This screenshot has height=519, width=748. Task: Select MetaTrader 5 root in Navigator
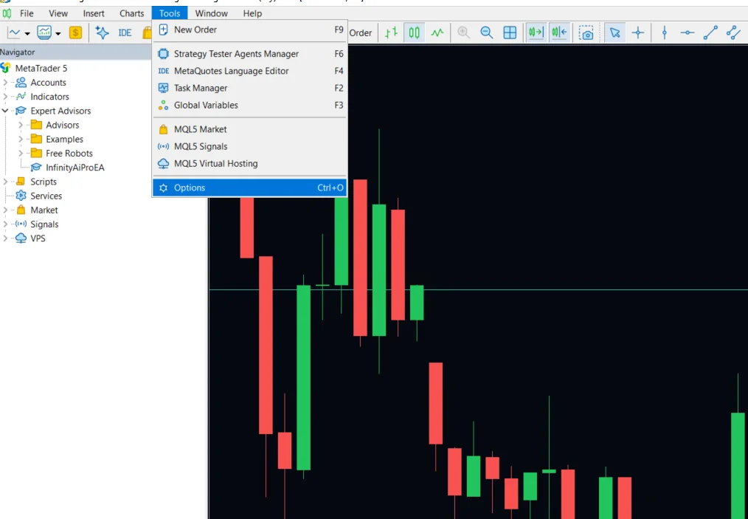41,68
